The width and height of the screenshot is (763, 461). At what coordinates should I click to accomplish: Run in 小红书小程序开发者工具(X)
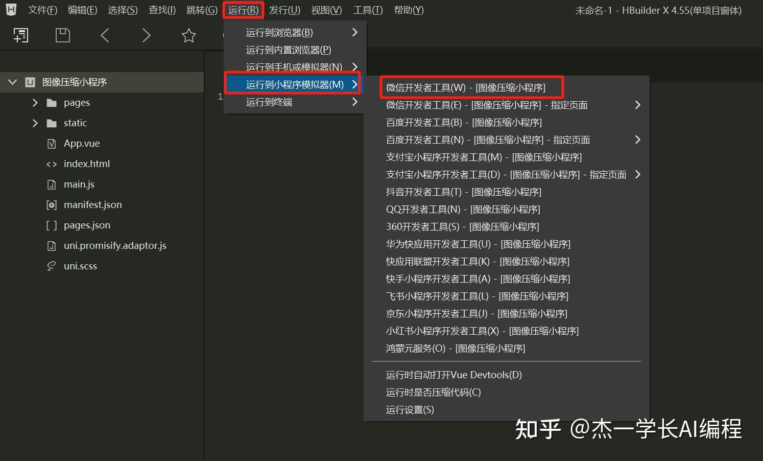[x=507, y=331]
